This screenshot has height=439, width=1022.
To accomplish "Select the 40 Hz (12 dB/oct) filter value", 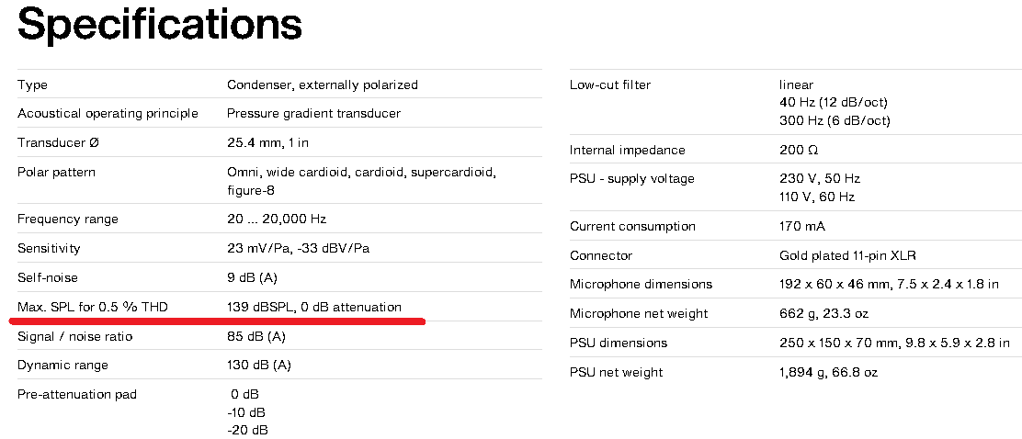I will tap(834, 102).
